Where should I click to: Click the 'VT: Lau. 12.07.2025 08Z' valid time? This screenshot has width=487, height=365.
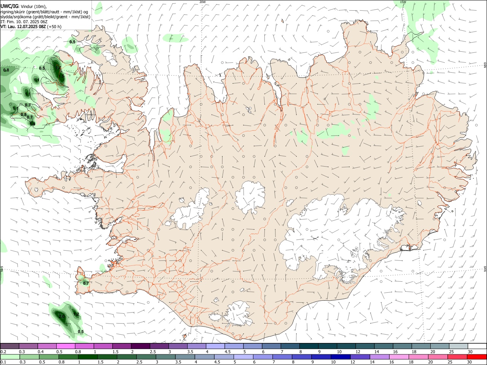click(x=23, y=27)
